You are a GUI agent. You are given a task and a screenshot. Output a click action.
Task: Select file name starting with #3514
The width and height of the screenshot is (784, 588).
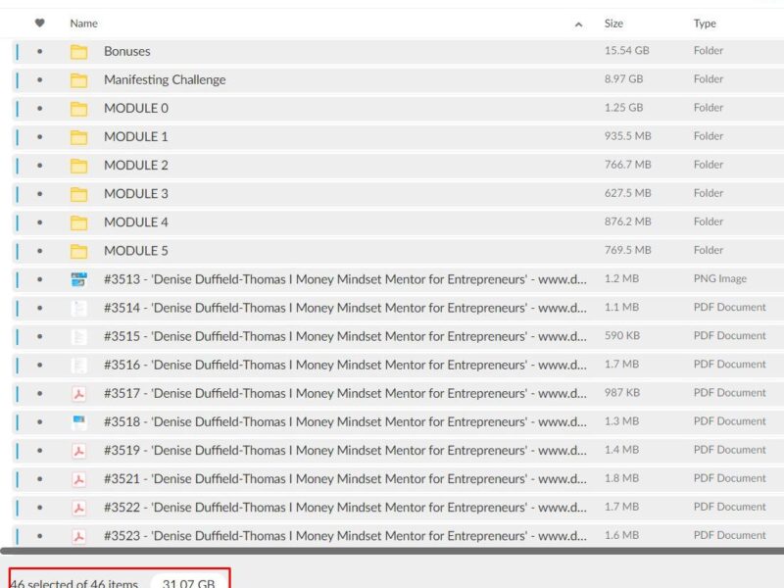345,308
